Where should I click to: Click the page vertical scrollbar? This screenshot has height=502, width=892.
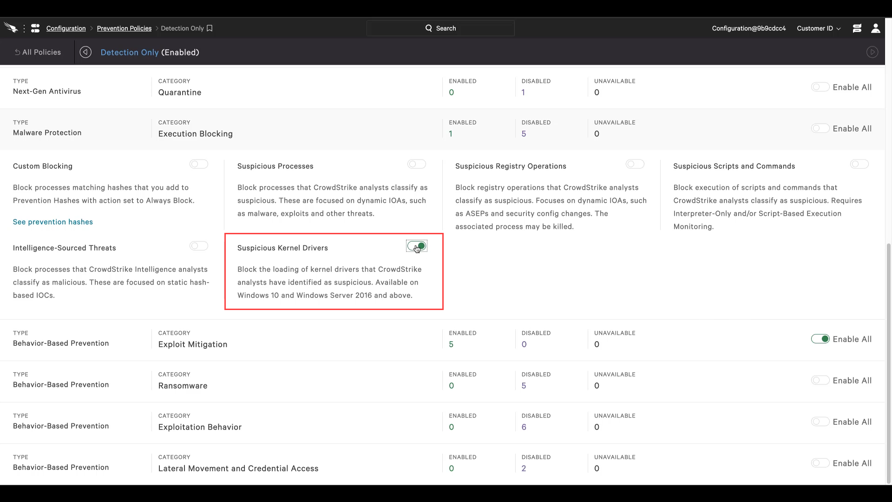pyautogui.click(x=889, y=363)
